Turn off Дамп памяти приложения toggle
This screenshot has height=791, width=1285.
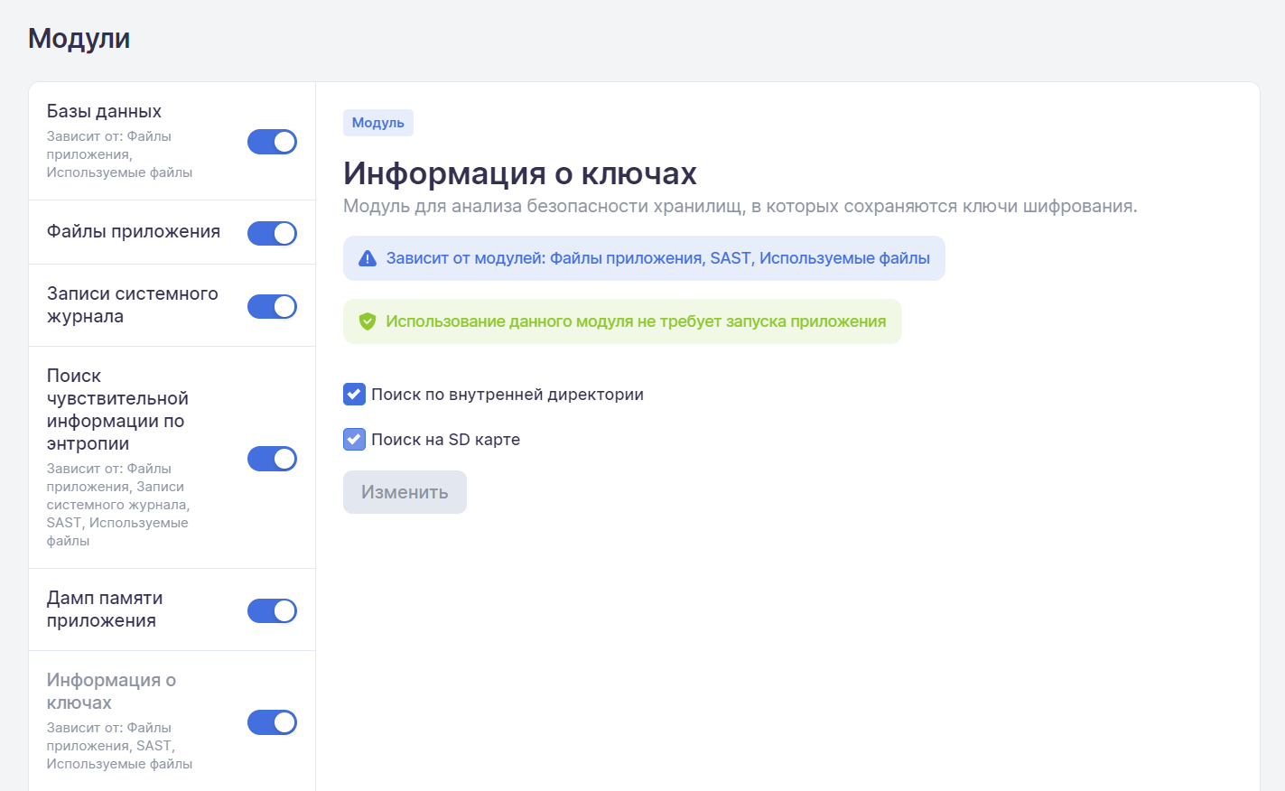[272, 611]
